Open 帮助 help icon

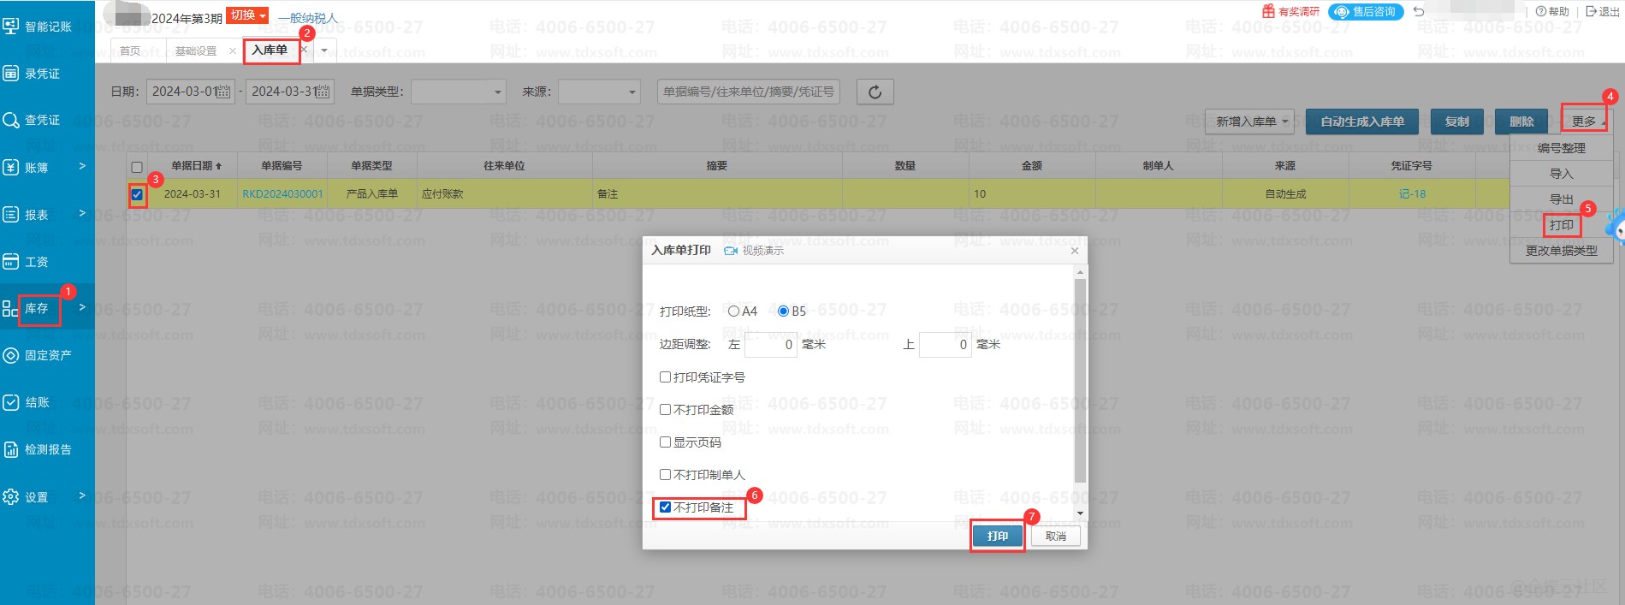1551,11
